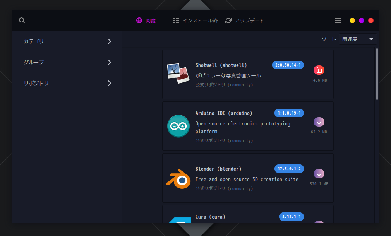
Task: Click Blender version badge 17:3.0.1-2
Action: pos(289,169)
